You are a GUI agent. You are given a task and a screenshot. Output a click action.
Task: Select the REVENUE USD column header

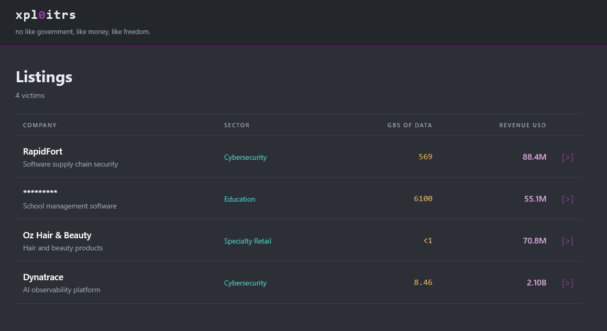523,125
